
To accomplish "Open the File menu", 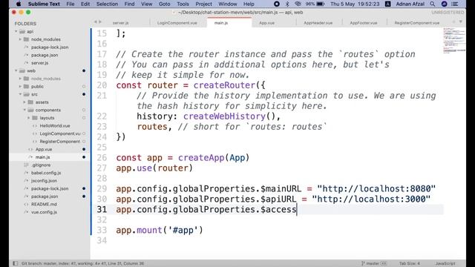I will (x=71, y=4).
